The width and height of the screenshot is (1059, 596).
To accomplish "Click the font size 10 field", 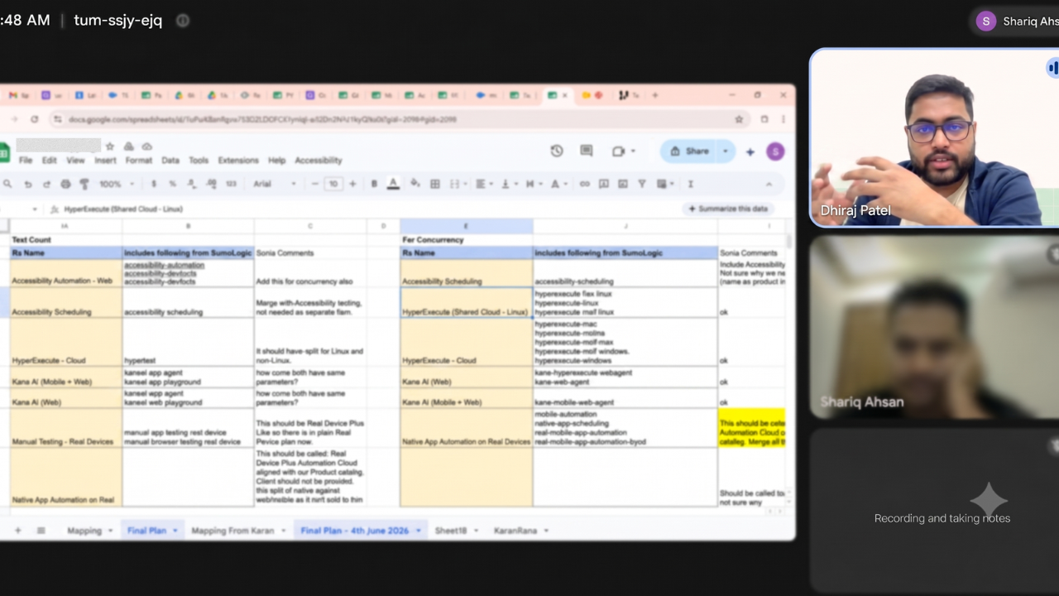I will point(333,184).
